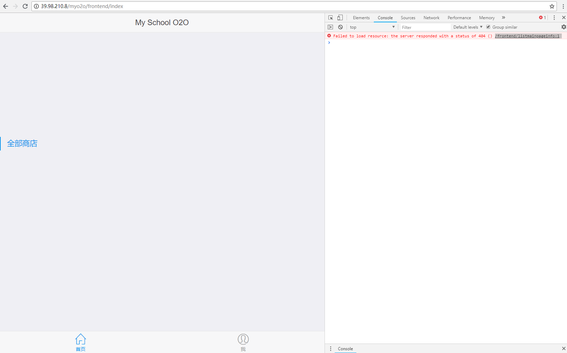The width and height of the screenshot is (567, 353).
Task: Click the Failed to load resource message
Action: pyautogui.click(x=413, y=36)
